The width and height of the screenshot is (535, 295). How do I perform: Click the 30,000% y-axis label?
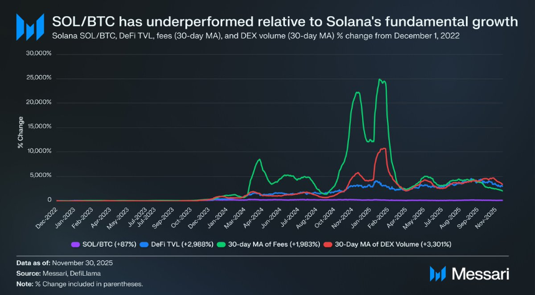click(x=39, y=53)
